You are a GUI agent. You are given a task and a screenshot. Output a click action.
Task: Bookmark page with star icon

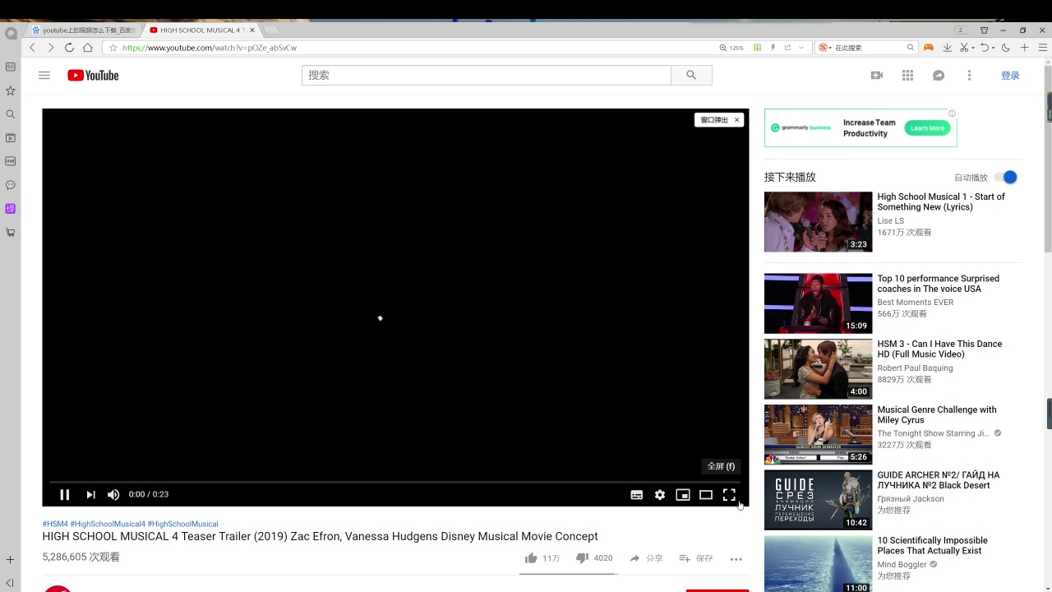(113, 48)
